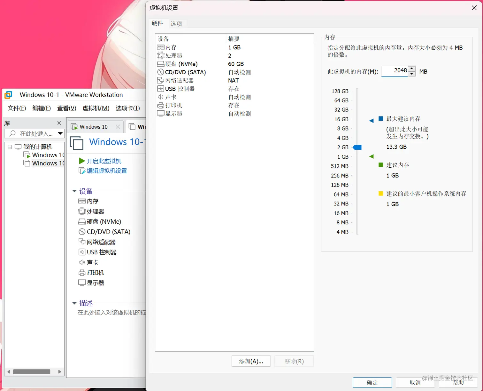
Task: Decrease memory value with down spinner
Action: pyautogui.click(x=412, y=74)
